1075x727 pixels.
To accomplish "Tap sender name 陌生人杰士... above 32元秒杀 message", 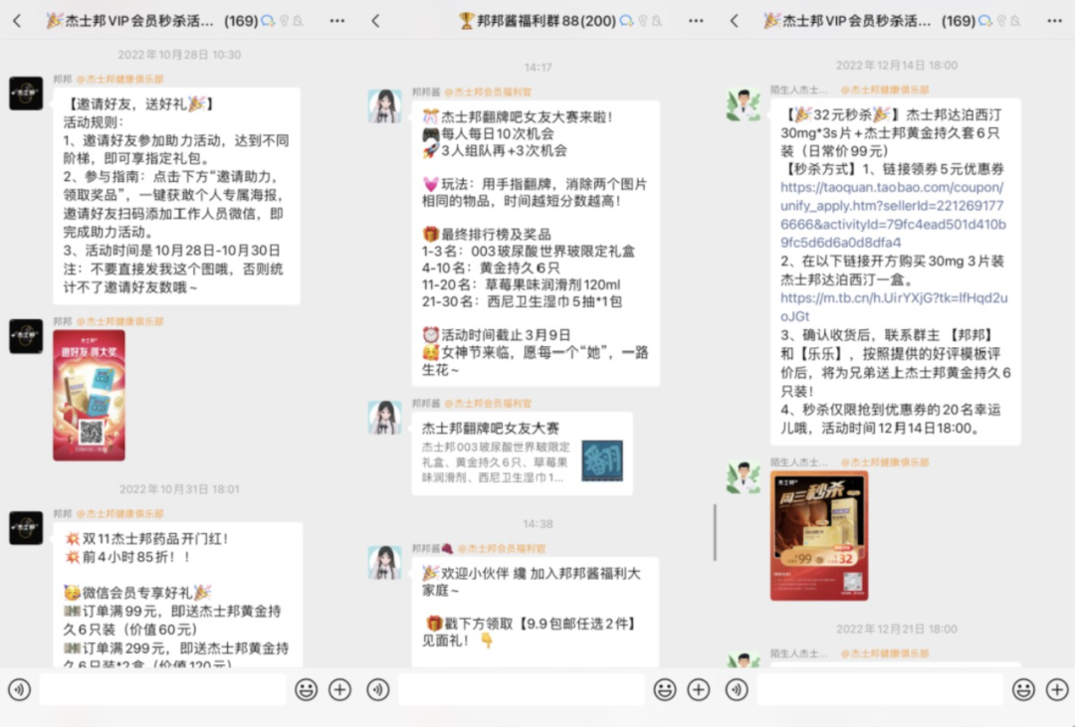I will pyautogui.click(x=798, y=90).
